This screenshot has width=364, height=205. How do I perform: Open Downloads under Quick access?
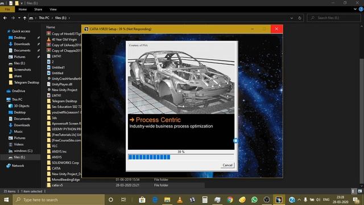point(22,44)
